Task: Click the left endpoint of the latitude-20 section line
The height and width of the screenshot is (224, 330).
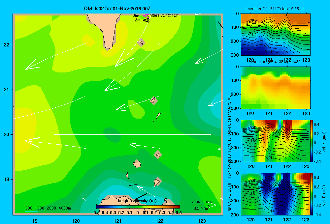Action: (55, 134)
